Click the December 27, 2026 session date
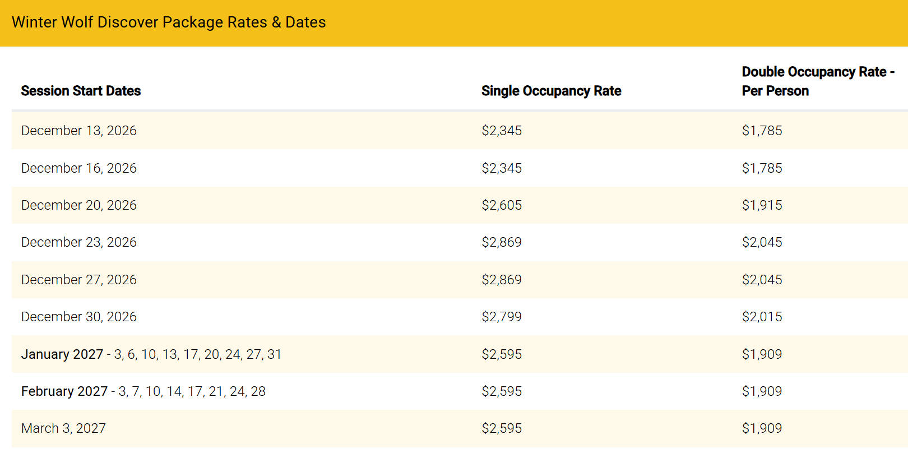Screen dimensions: 908x453 point(79,280)
